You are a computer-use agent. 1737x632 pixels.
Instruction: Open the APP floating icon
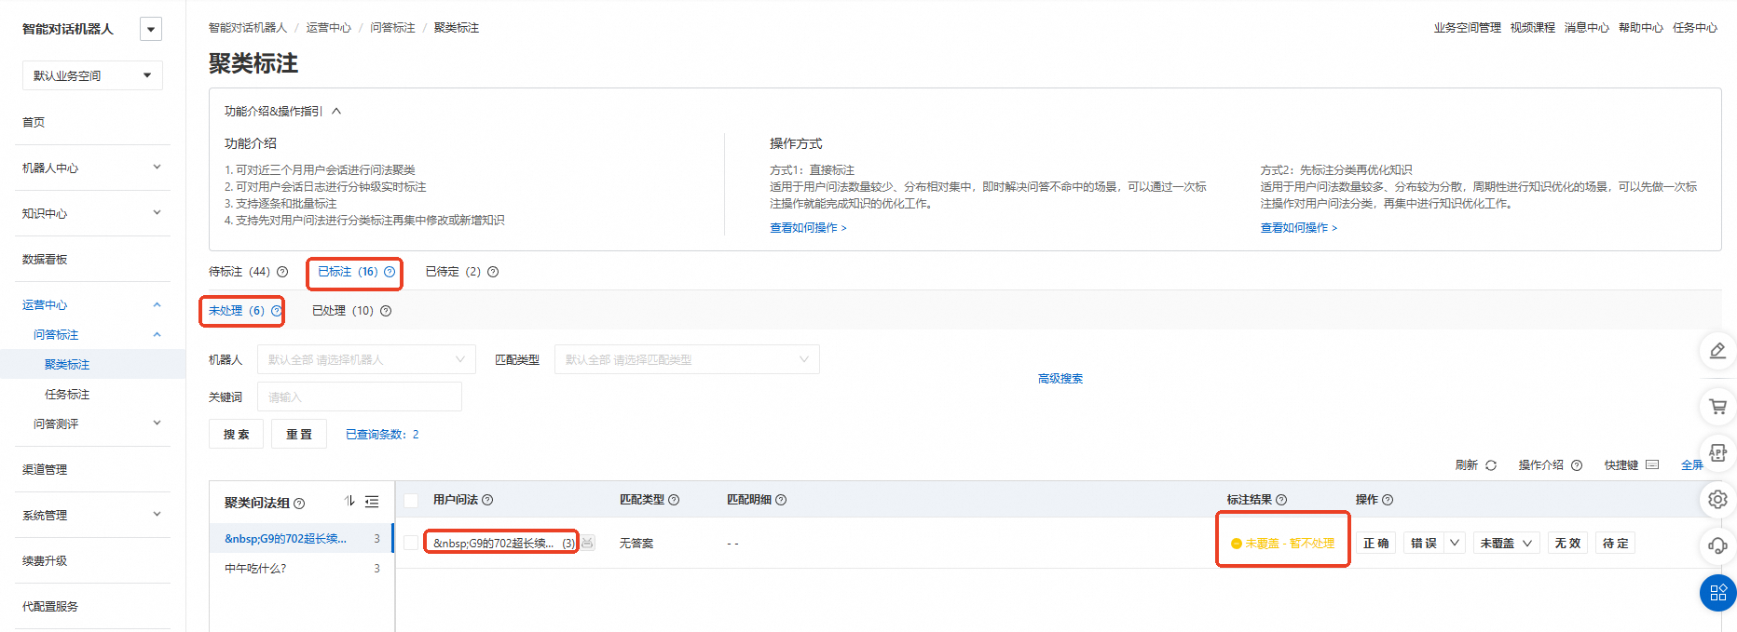(x=1718, y=453)
